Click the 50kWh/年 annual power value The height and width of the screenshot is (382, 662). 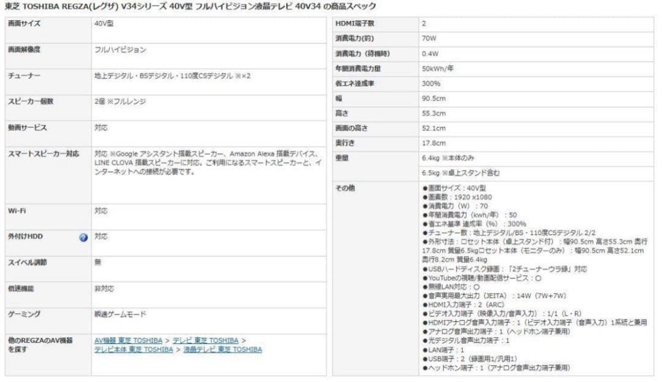[x=438, y=69]
